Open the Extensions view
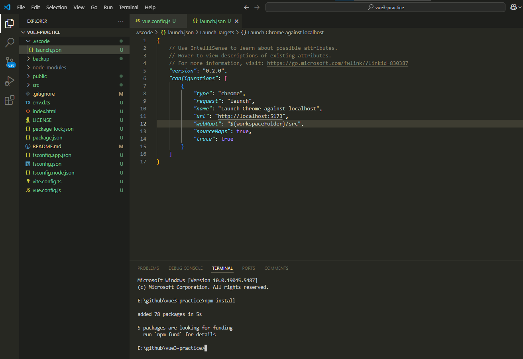Screen dimensions: 523x359 (x=10, y=100)
